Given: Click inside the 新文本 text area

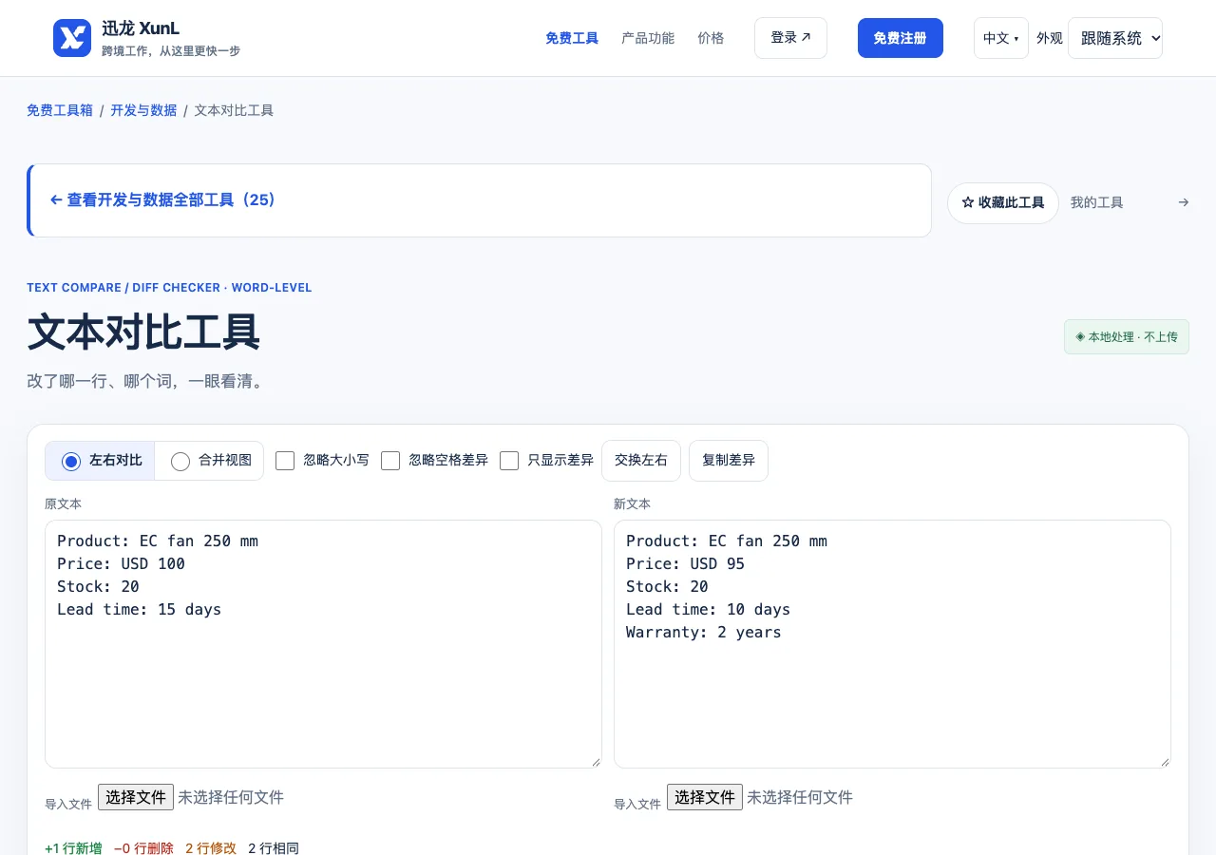Looking at the screenshot, I should tap(892, 644).
